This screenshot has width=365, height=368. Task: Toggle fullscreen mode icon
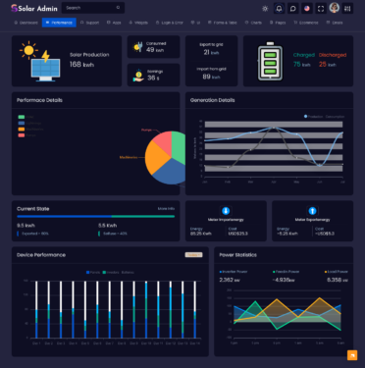321,9
